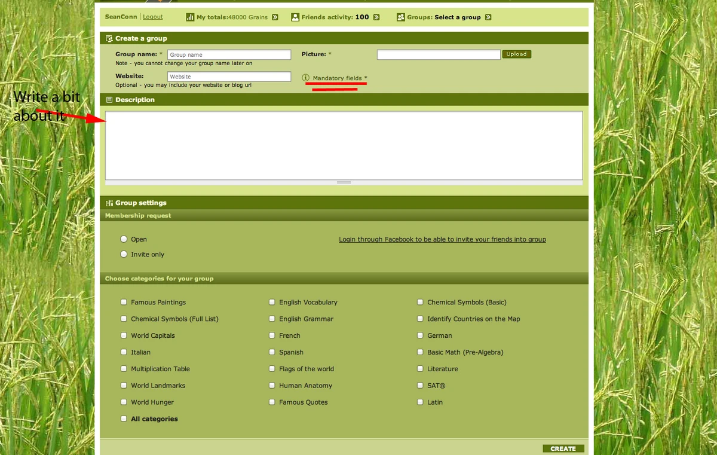
Task: Click the Groups icon in the top bar
Action: pos(400,17)
